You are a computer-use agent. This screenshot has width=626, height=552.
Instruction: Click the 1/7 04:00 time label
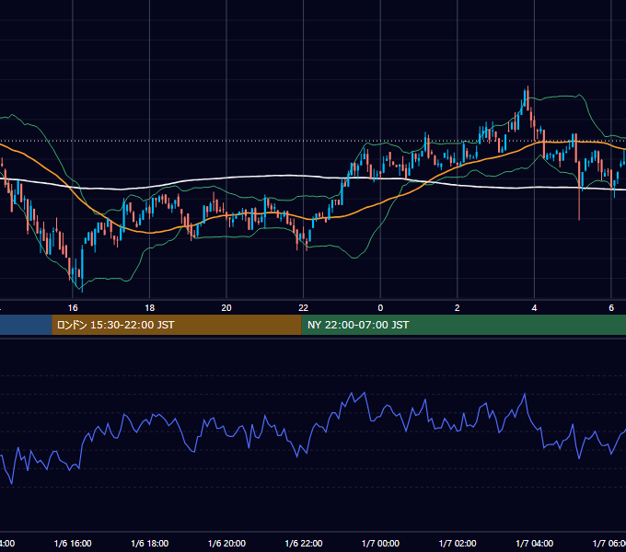point(535,543)
